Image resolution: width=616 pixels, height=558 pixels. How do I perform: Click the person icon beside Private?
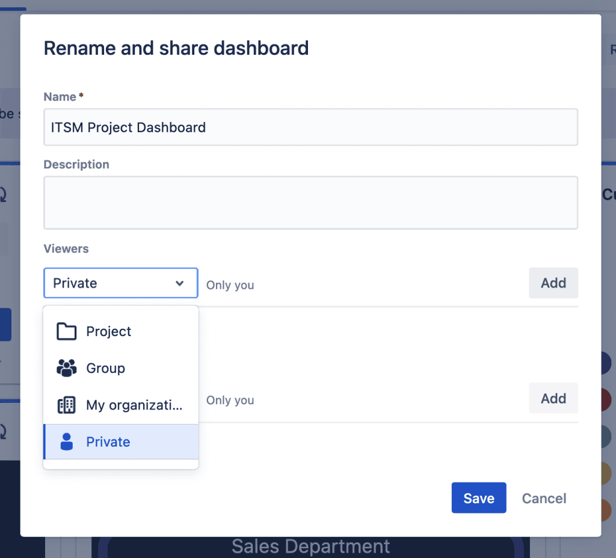click(66, 442)
